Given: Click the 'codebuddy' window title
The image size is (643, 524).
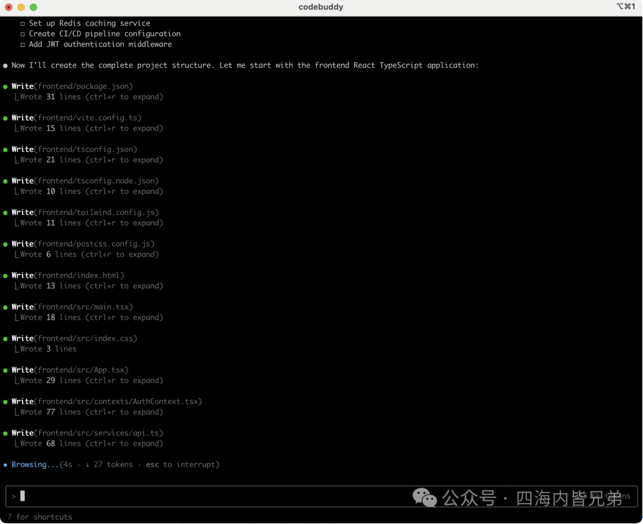Looking at the screenshot, I should 321,7.
